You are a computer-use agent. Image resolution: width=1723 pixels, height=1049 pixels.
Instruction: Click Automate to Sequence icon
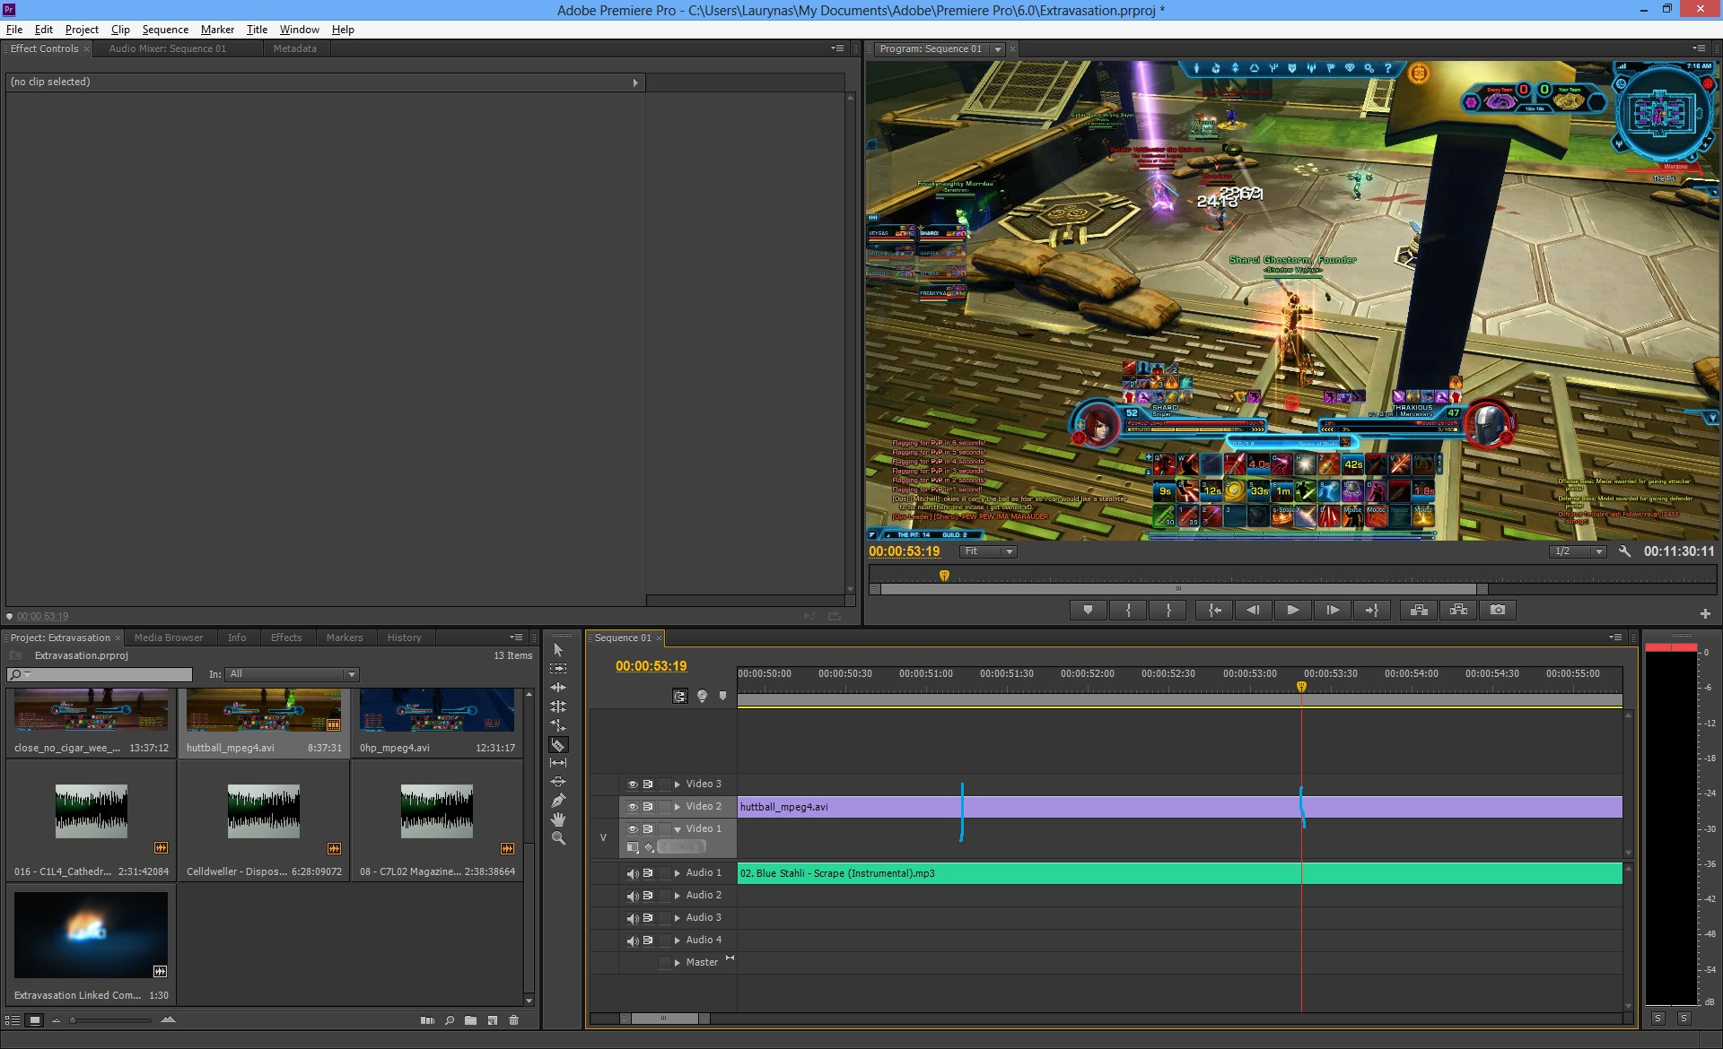click(x=427, y=1020)
